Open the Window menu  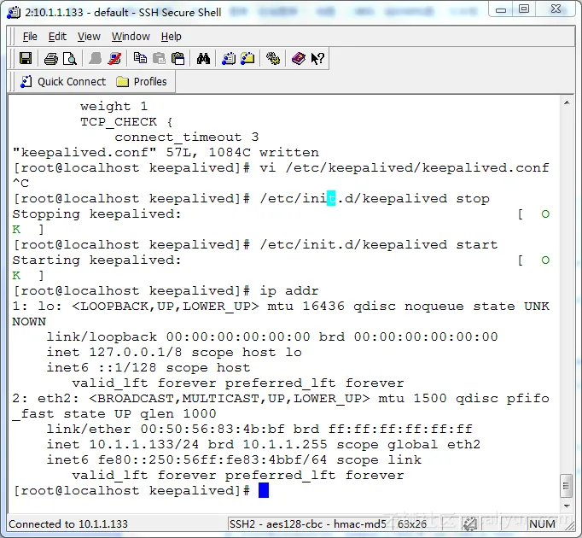click(131, 37)
